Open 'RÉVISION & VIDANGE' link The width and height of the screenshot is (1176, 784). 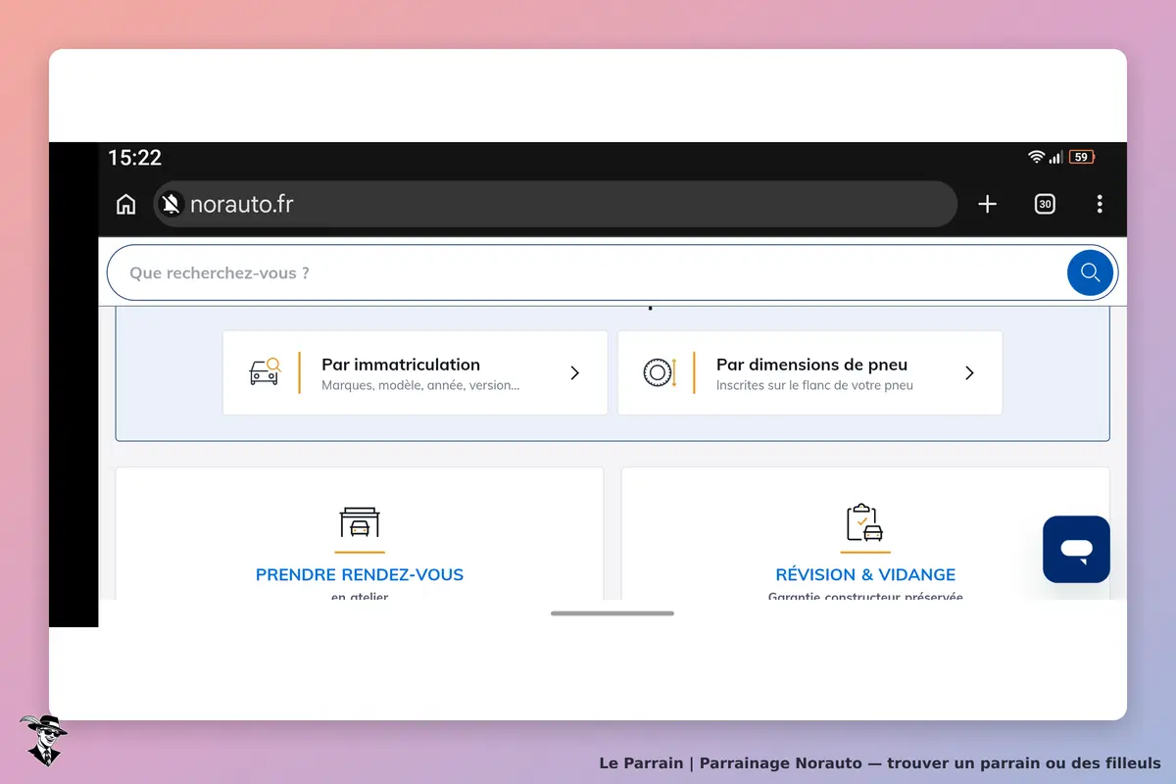(865, 575)
